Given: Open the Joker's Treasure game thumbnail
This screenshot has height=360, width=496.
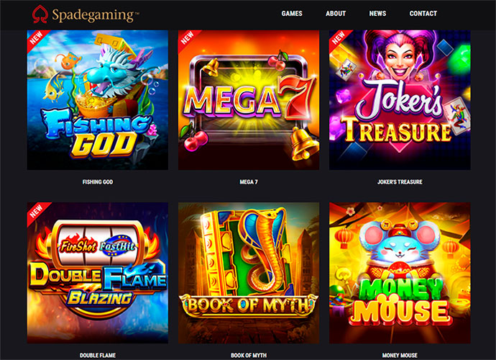Looking at the screenshot, I should coord(400,100).
